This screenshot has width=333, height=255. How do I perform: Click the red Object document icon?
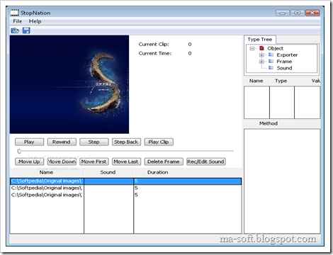click(x=261, y=48)
